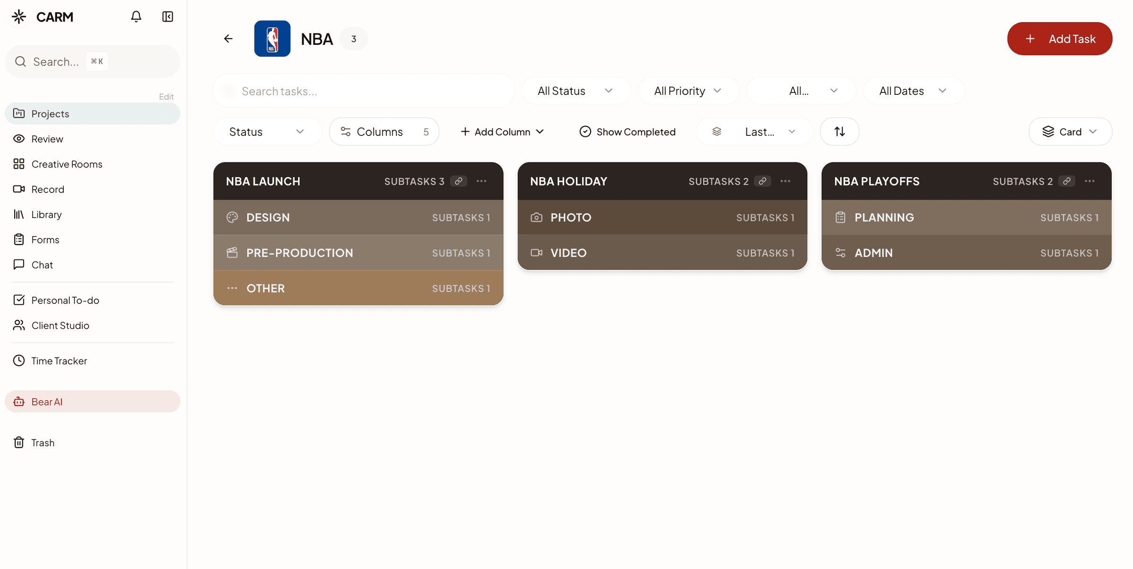Click the clapperboard icon beside PRE-PRODUCTION
1133x569 pixels.
[232, 252]
